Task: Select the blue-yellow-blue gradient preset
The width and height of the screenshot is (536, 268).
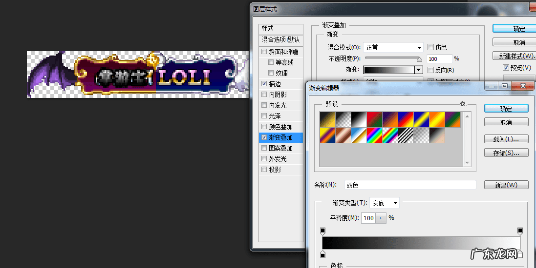Action: click(x=422, y=120)
